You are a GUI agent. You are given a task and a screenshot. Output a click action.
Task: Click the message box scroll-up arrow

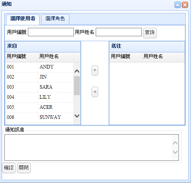[175, 143]
